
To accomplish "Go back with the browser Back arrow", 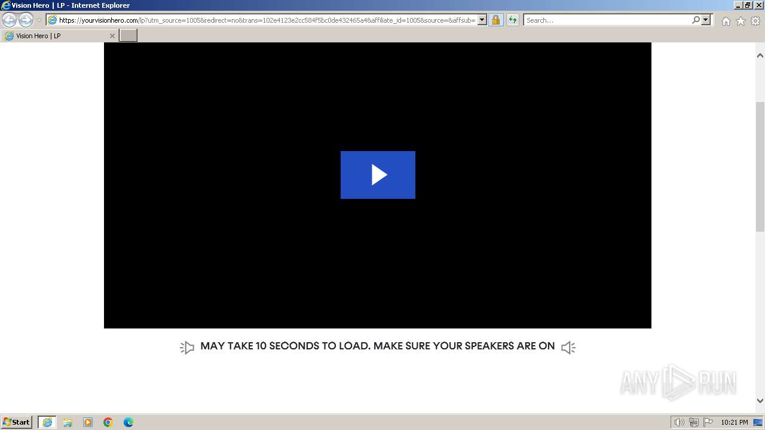I will click(x=9, y=20).
